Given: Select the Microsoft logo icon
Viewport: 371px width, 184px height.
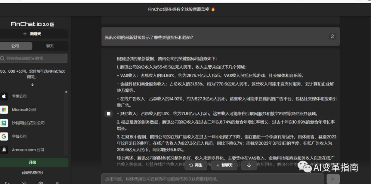Looking at the screenshot, I should 4,110.
